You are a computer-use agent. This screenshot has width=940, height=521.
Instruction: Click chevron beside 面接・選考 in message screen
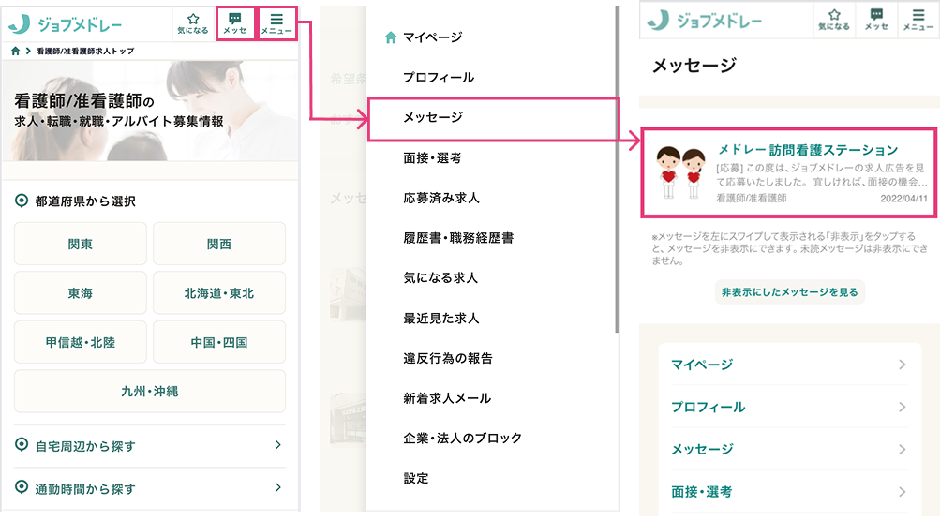[x=903, y=492]
